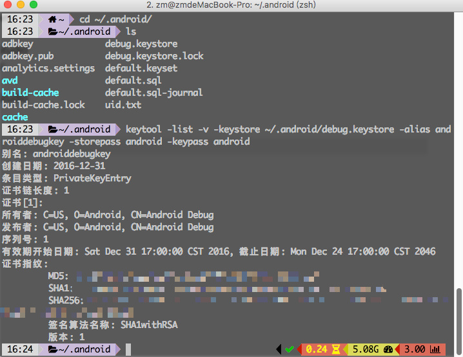Click the load value '0.24' segment

point(316,349)
